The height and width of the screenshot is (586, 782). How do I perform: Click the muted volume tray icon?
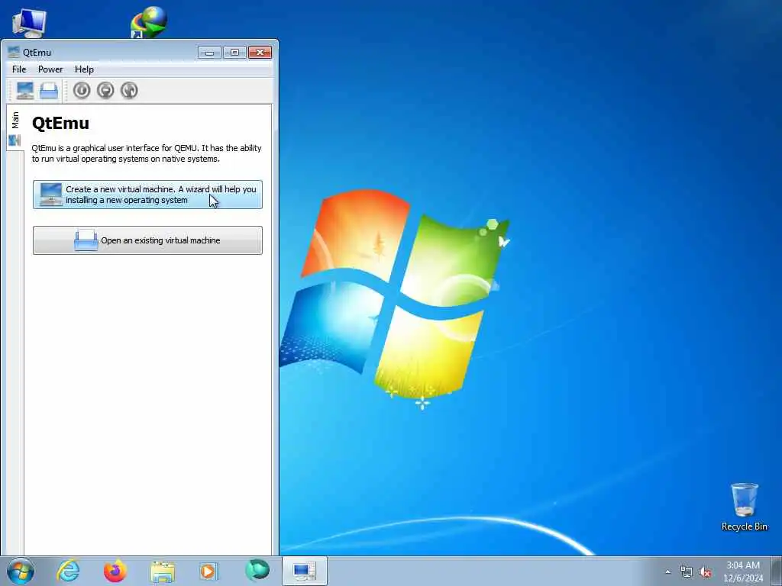coord(705,572)
